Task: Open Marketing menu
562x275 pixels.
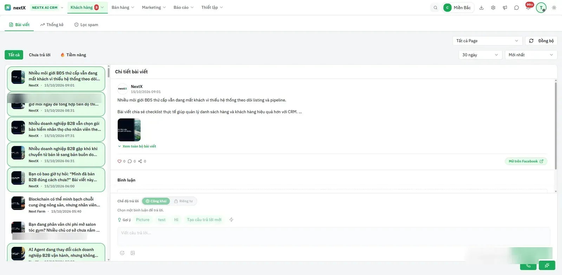Action: [x=154, y=7]
